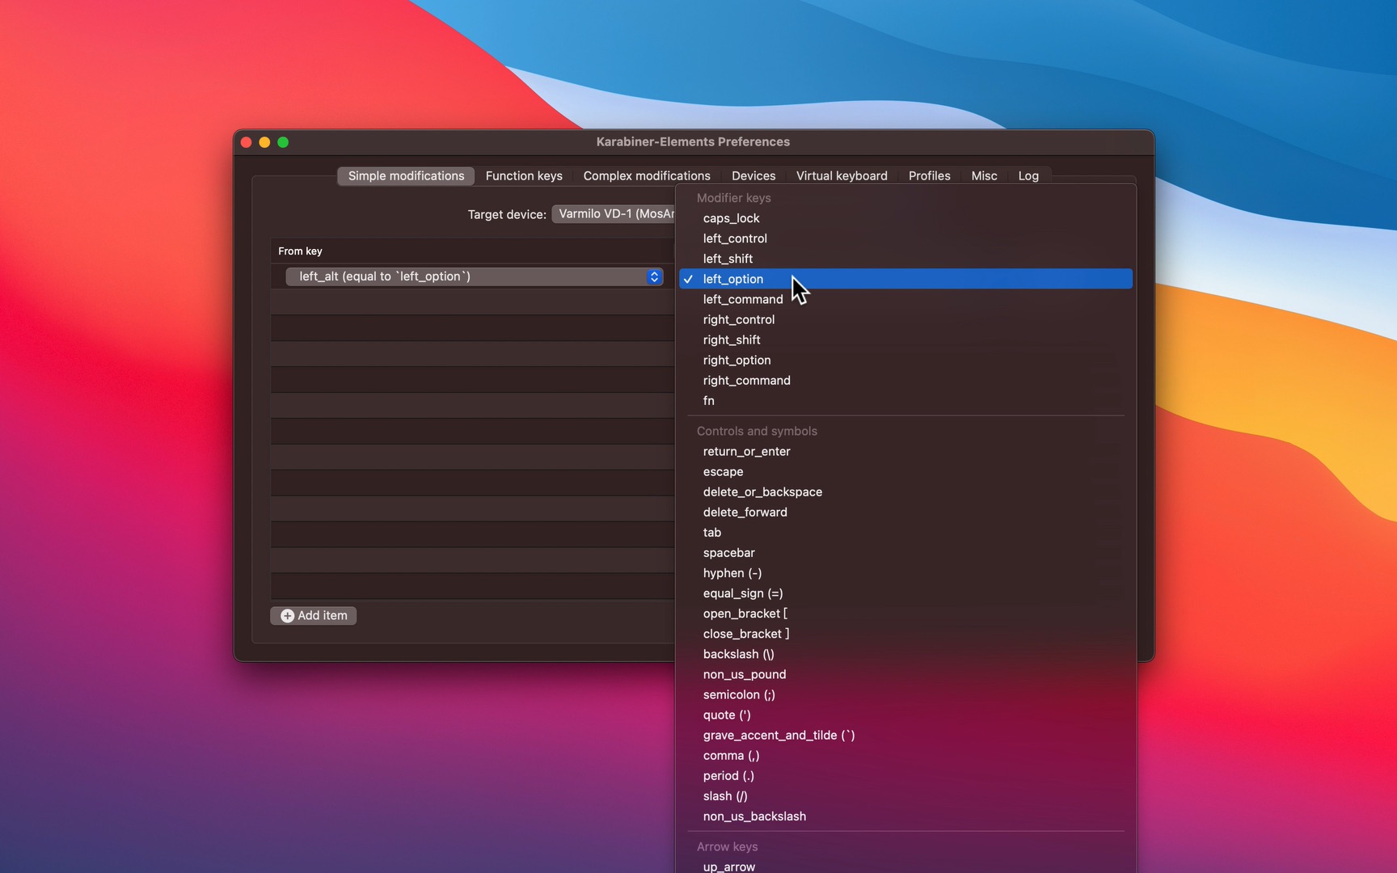
Task: Pick the tab key entry
Action: tap(905, 532)
